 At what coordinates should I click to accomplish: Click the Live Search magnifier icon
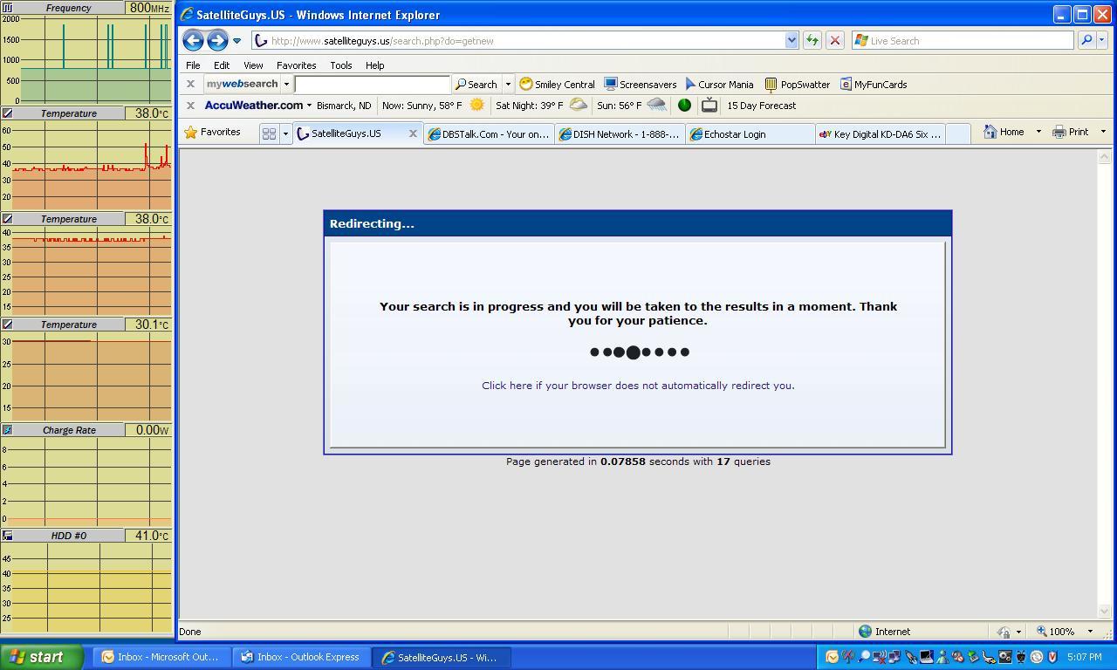pos(1086,40)
